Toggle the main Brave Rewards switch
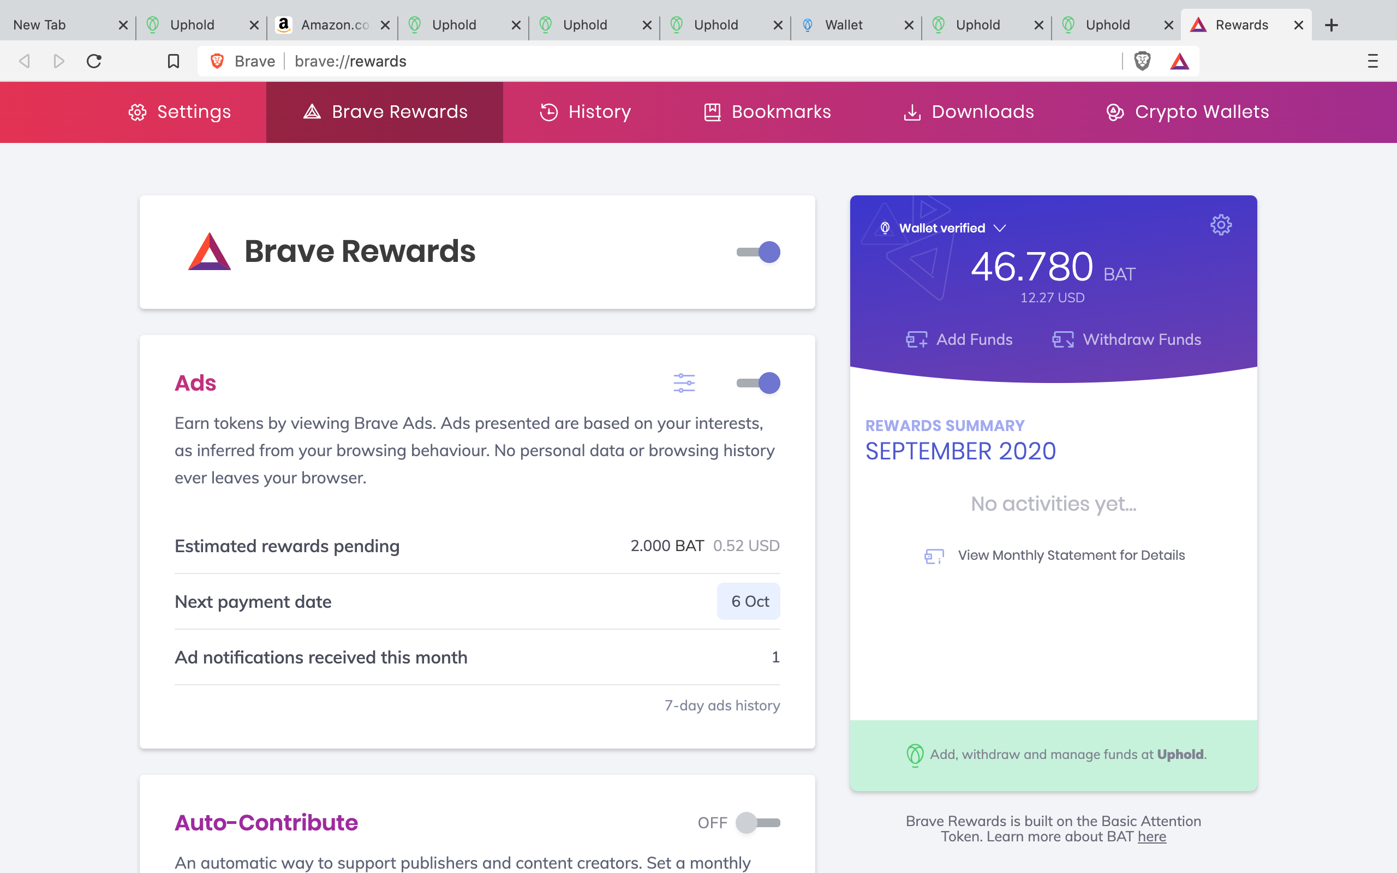The width and height of the screenshot is (1397, 873). [x=759, y=252]
